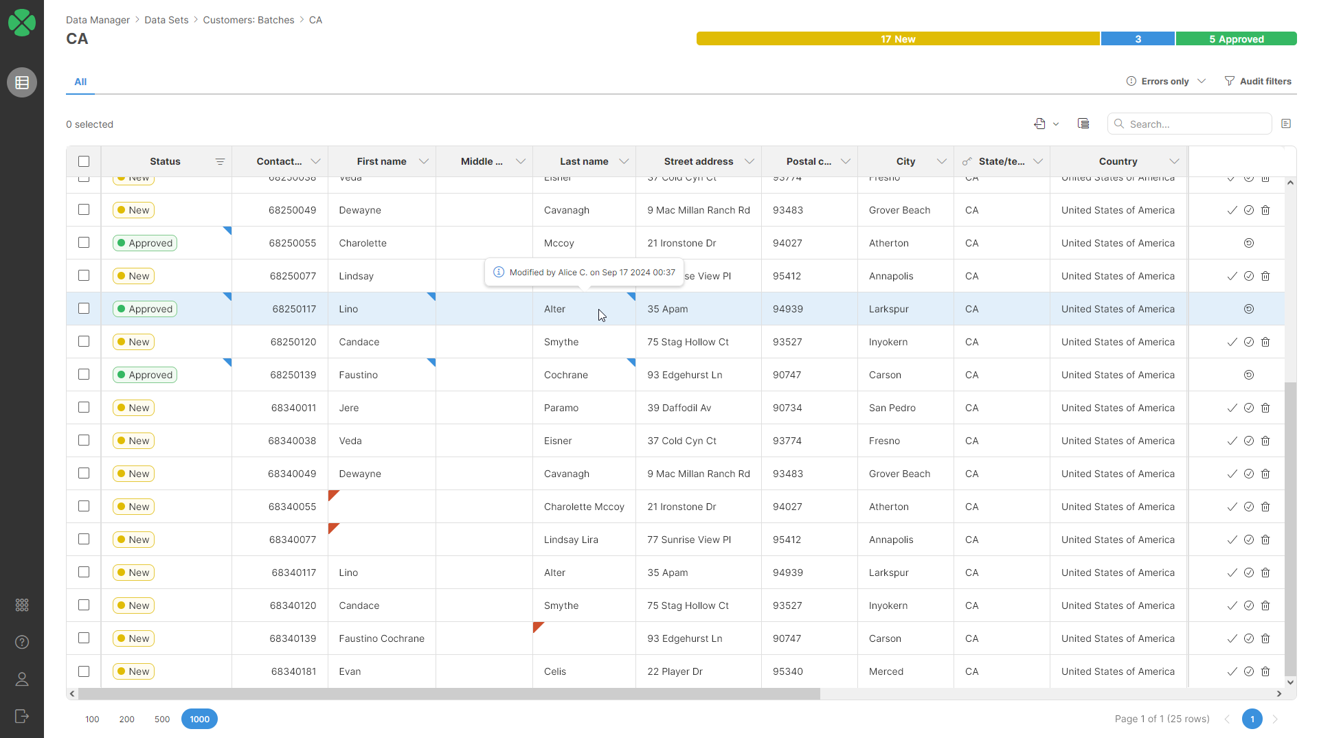Revert the Approved row for Lino Alter
The width and height of the screenshot is (1319, 738).
point(1248,308)
